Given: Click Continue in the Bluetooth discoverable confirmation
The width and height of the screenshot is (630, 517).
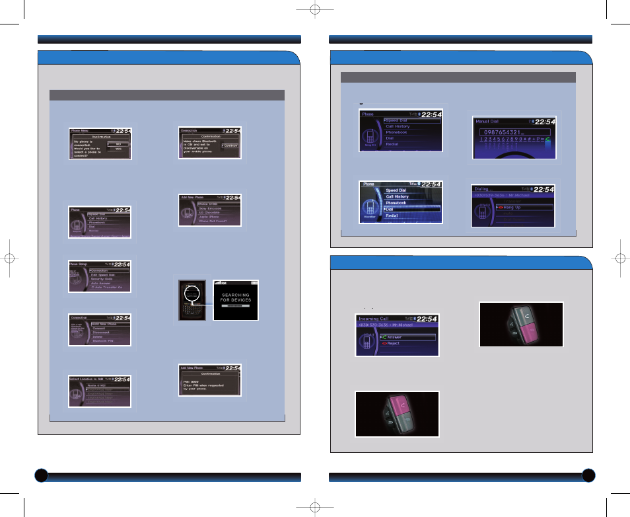Looking at the screenshot, I should click(230, 145).
